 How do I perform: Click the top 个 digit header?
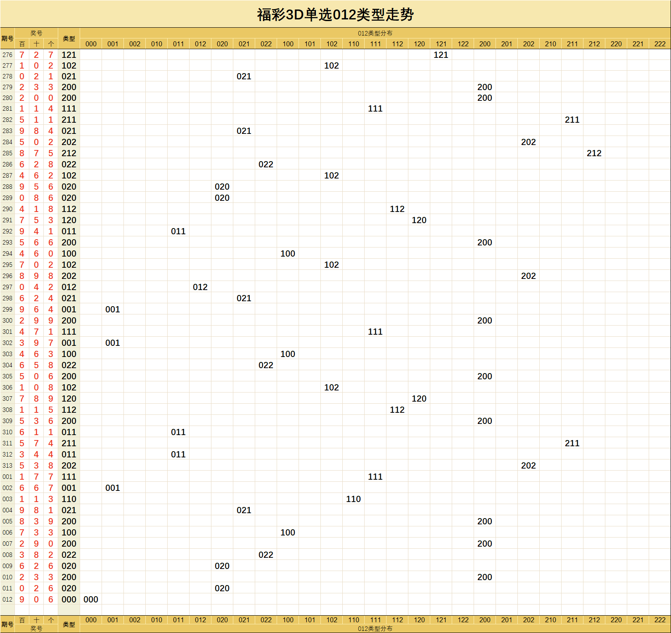(x=51, y=44)
